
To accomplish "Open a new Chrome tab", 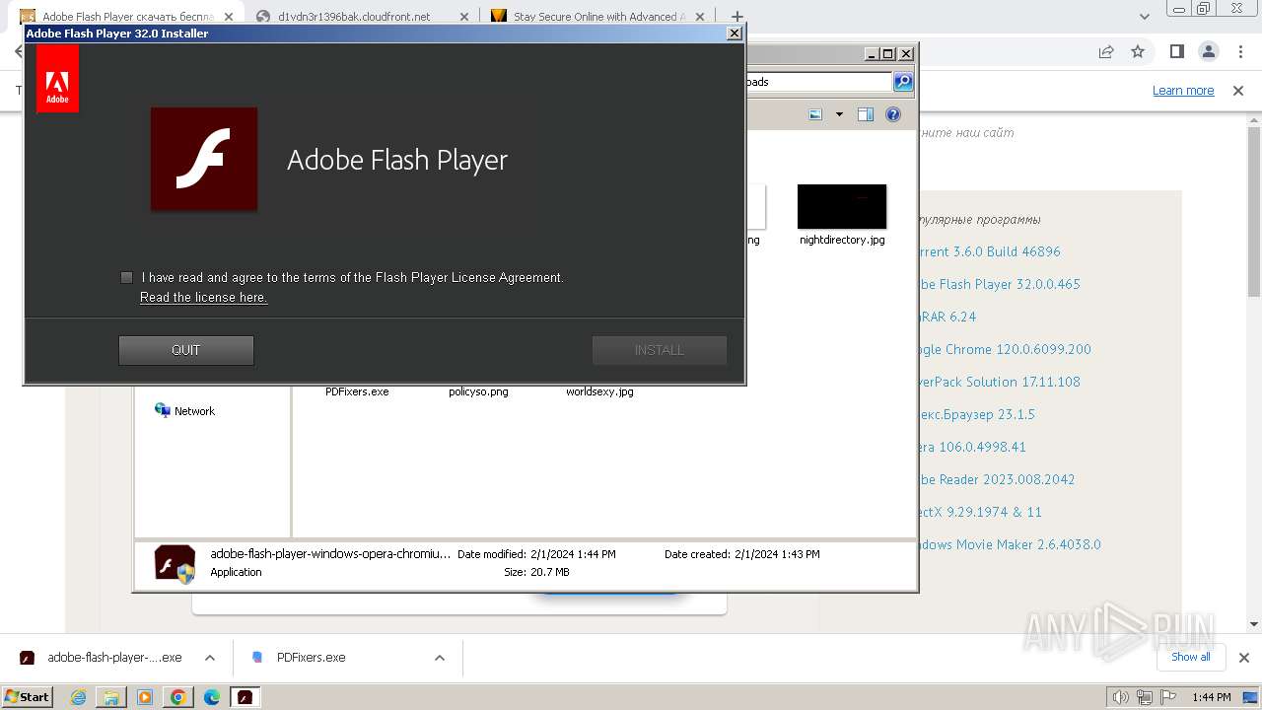I will coord(736,17).
